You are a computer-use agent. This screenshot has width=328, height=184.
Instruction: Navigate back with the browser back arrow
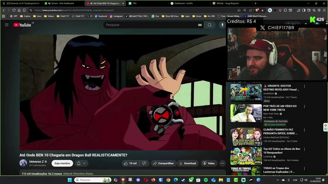click(4, 10)
